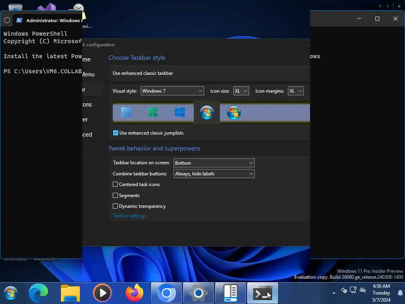Click the plus button at top-right corner
The width and height of the screenshot is (405, 304).
click(x=399, y=6)
